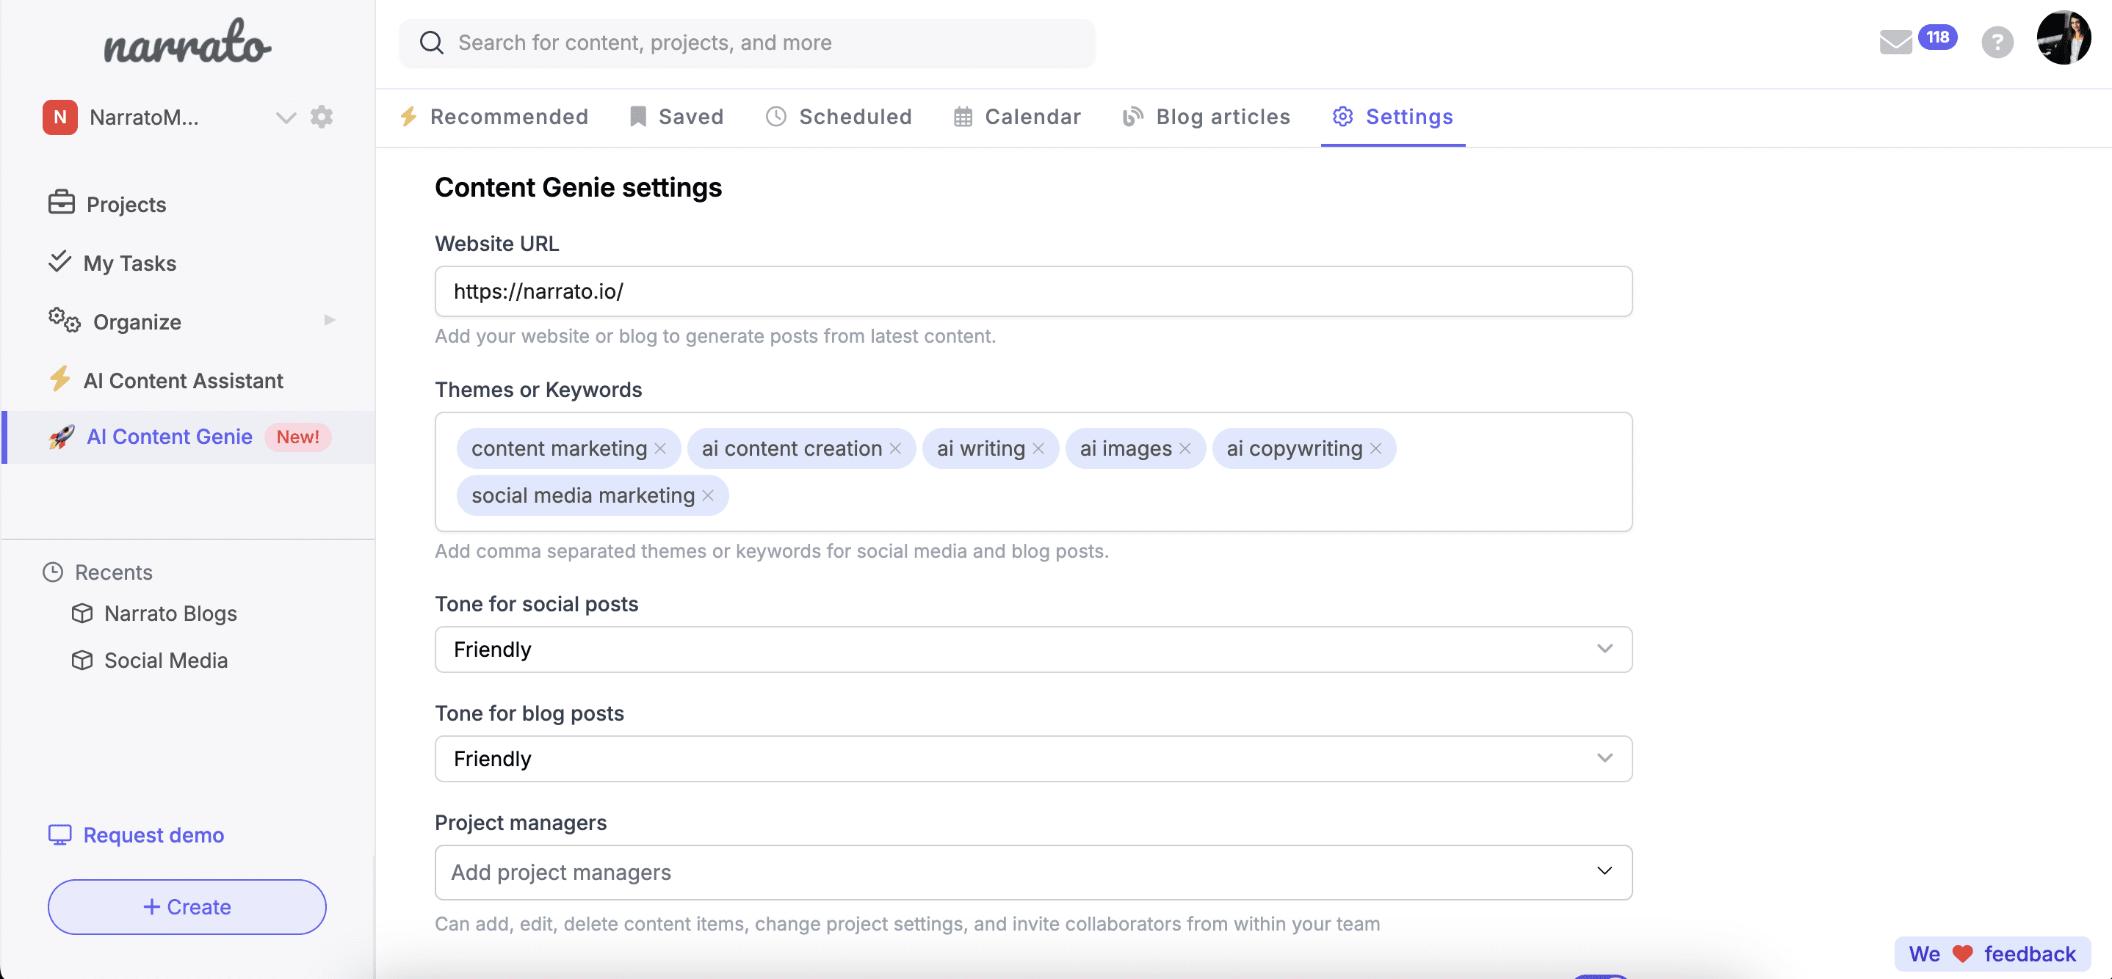Click the Request demo link
2112x979 pixels.
point(152,834)
